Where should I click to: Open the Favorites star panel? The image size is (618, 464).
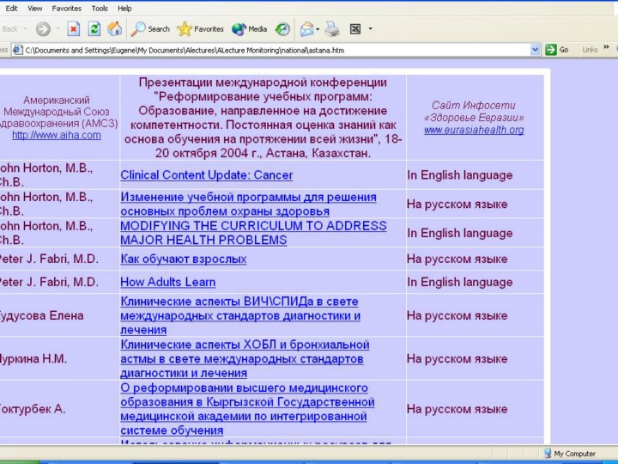pyautogui.click(x=200, y=28)
